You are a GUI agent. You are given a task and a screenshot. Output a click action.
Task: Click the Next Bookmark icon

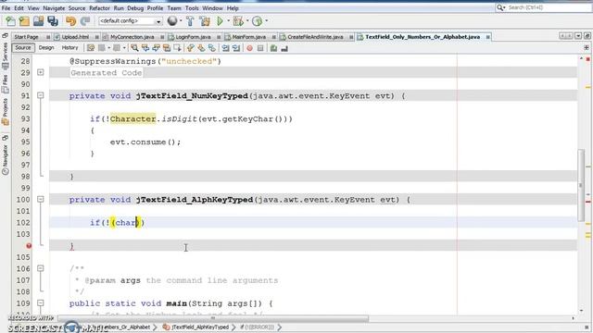[x=201, y=48]
